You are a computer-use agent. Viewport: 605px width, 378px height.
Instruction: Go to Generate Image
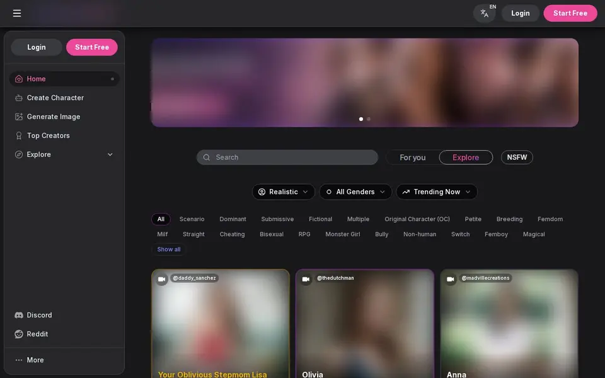coord(64,117)
